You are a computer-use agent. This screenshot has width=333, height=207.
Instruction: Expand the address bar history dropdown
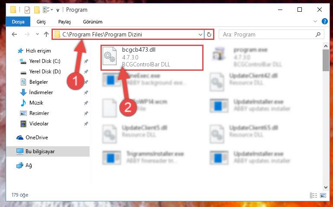[200, 34]
